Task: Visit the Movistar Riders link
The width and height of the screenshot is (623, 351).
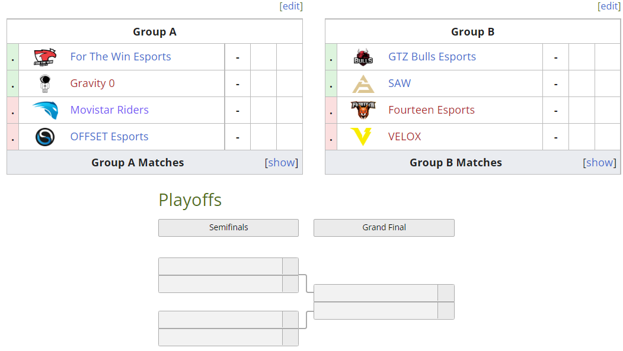Action: tap(109, 110)
